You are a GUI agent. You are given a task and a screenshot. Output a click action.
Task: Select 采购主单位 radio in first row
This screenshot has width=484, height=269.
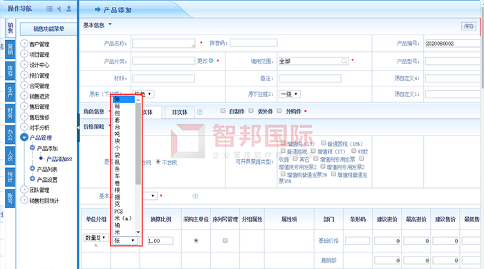click(x=196, y=240)
